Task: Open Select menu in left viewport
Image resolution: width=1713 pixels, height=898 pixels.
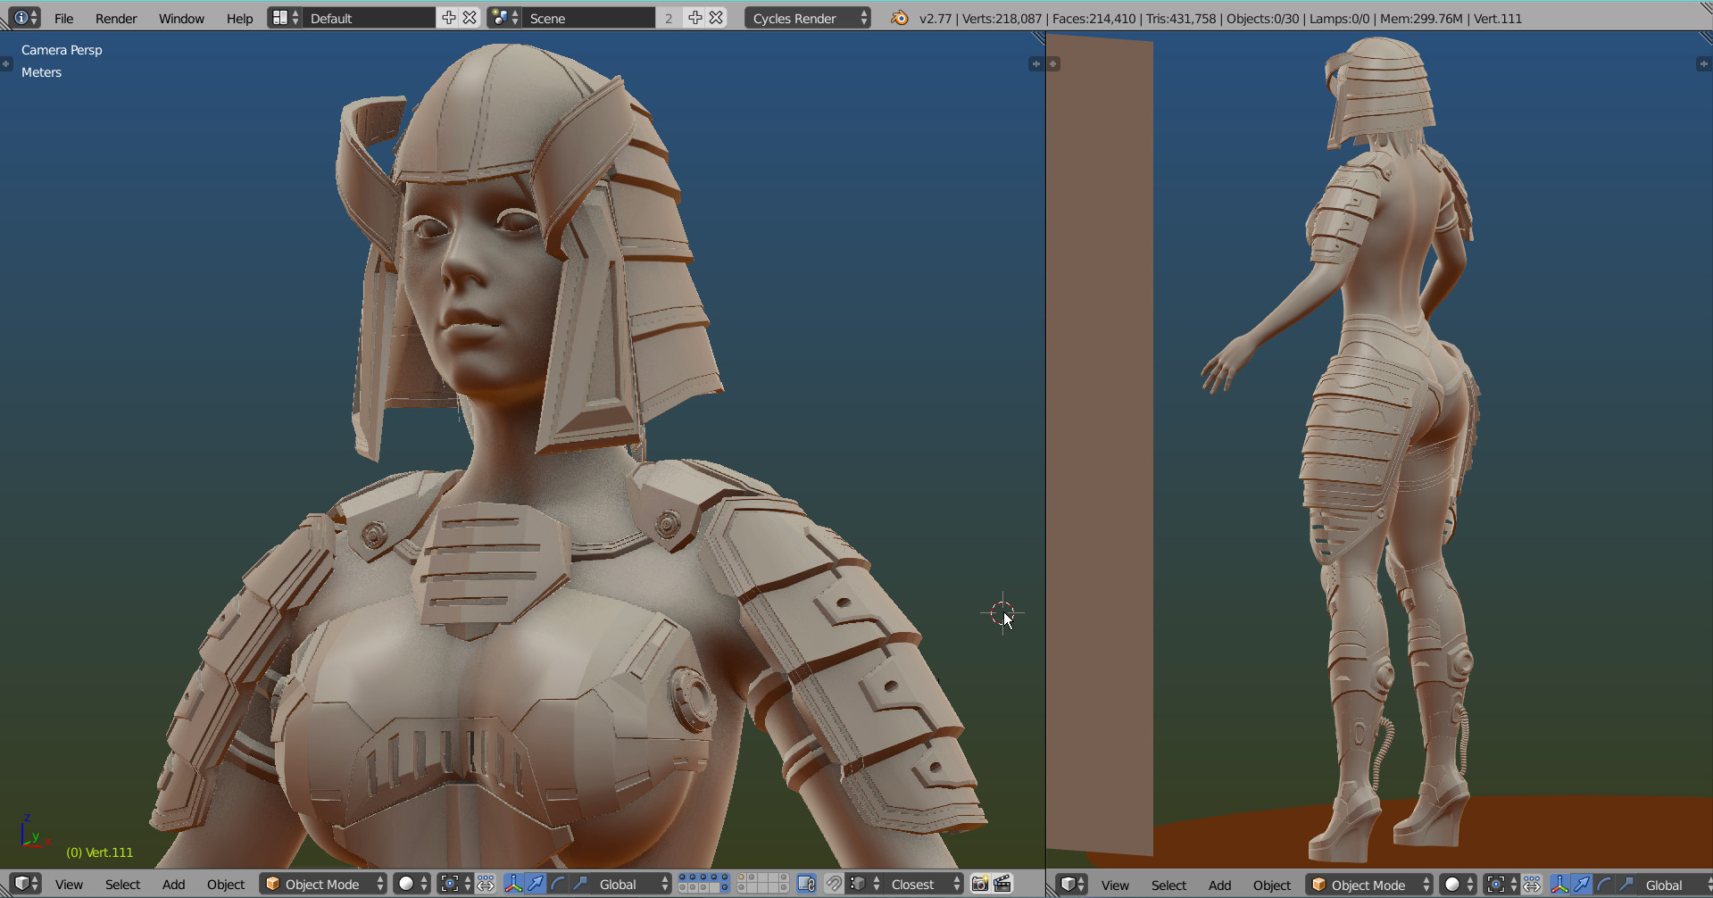Action: (x=122, y=885)
